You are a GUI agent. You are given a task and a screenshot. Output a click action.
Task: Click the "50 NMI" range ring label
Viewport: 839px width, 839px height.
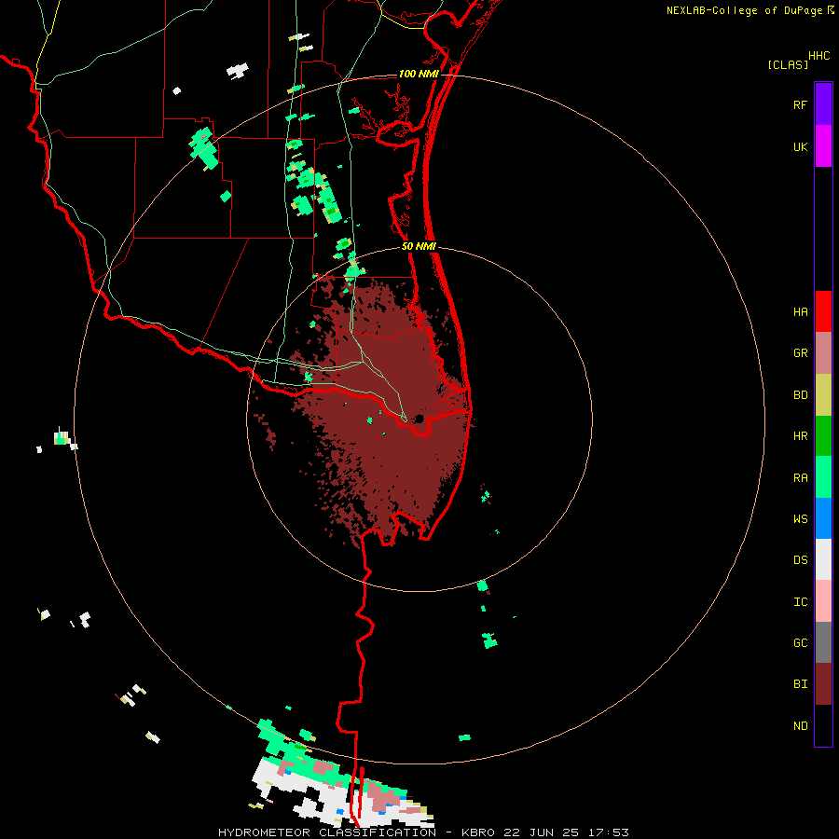click(x=419, y=246)
